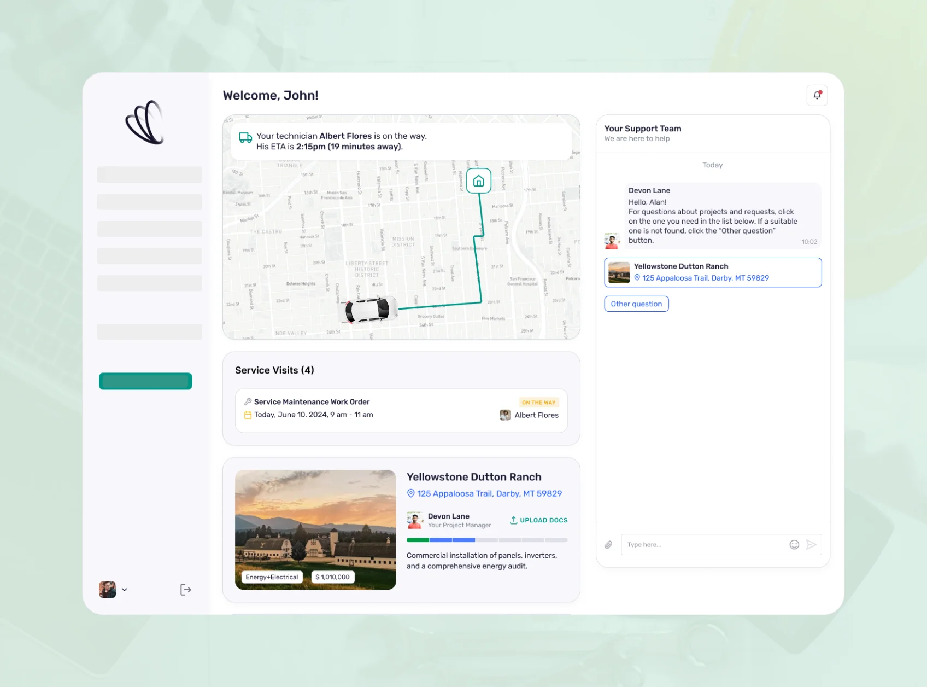This screenshot has width=927, height=687.
Task: Click Devon Lane avatar in chat
Action: [612, 241]
